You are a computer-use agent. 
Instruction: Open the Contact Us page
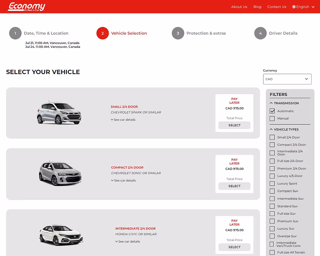[x=277, y=7]
